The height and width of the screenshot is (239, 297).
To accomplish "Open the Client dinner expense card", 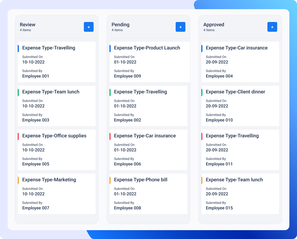I will tap(240, 106).
